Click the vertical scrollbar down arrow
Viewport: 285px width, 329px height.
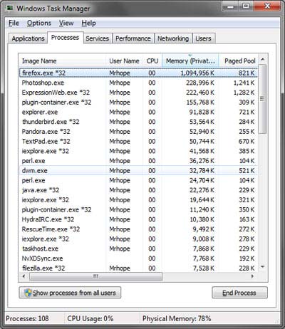coord(262,267)
